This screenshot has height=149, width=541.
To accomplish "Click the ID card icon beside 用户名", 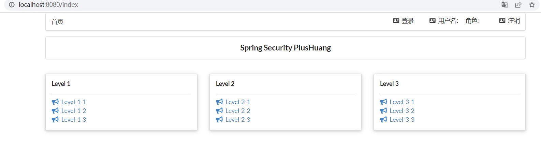I will click(433, 21).
